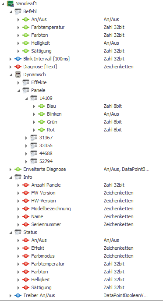The image size is (163, 301).
Task: Collapse the Status folder
Action: [11, 233]
